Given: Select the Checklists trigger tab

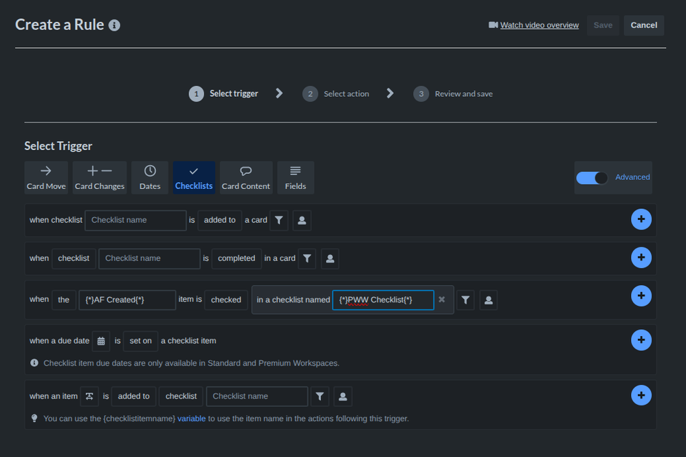Looking at the screenshot, I should point(194,177).
